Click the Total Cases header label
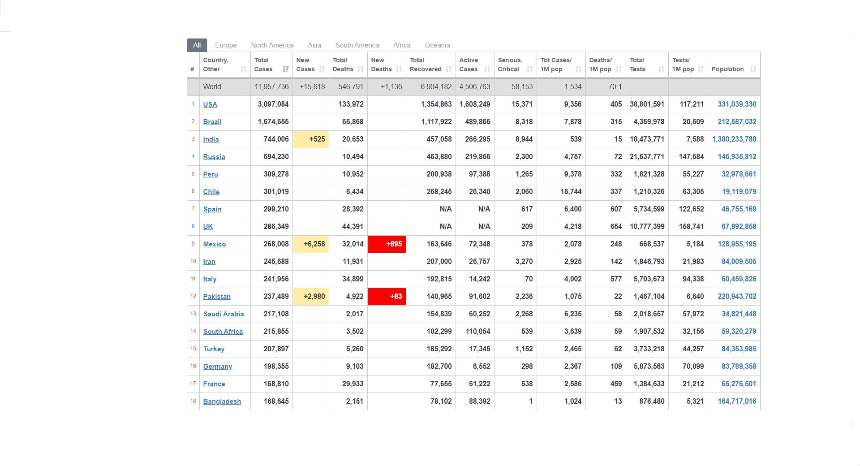 (x=263, y=65)
